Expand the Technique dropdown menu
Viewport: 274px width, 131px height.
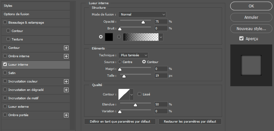tap(133, 55)
